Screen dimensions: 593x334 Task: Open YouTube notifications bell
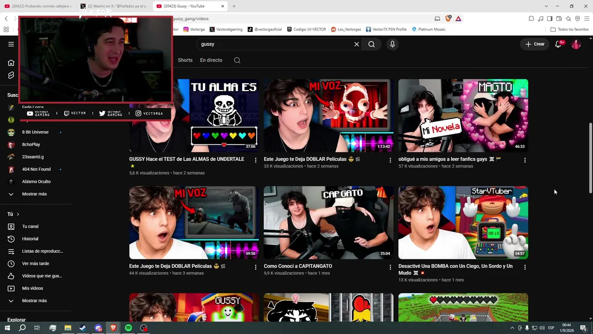(559, 44)
